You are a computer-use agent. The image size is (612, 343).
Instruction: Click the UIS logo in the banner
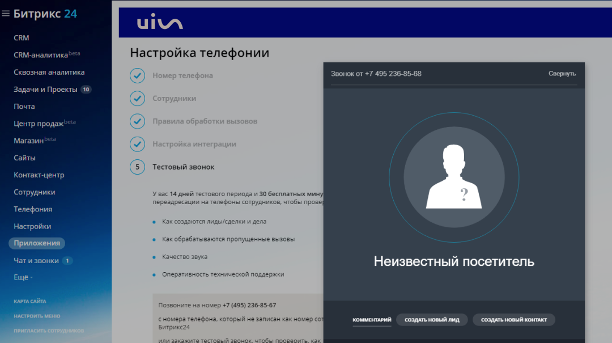(160, 22)
